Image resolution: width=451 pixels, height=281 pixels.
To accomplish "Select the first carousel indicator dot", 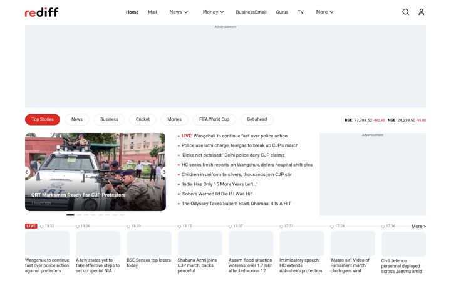I will tap(70, 215).
